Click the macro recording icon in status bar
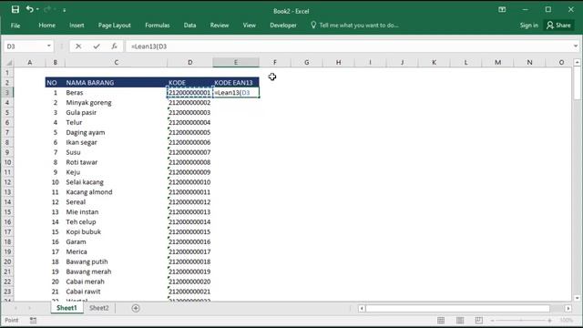The height and width of the screenshot is (328, 583). [33, 320]
